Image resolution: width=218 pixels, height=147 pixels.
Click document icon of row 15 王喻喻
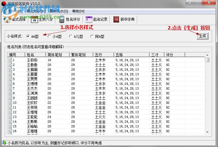[10, 126]
